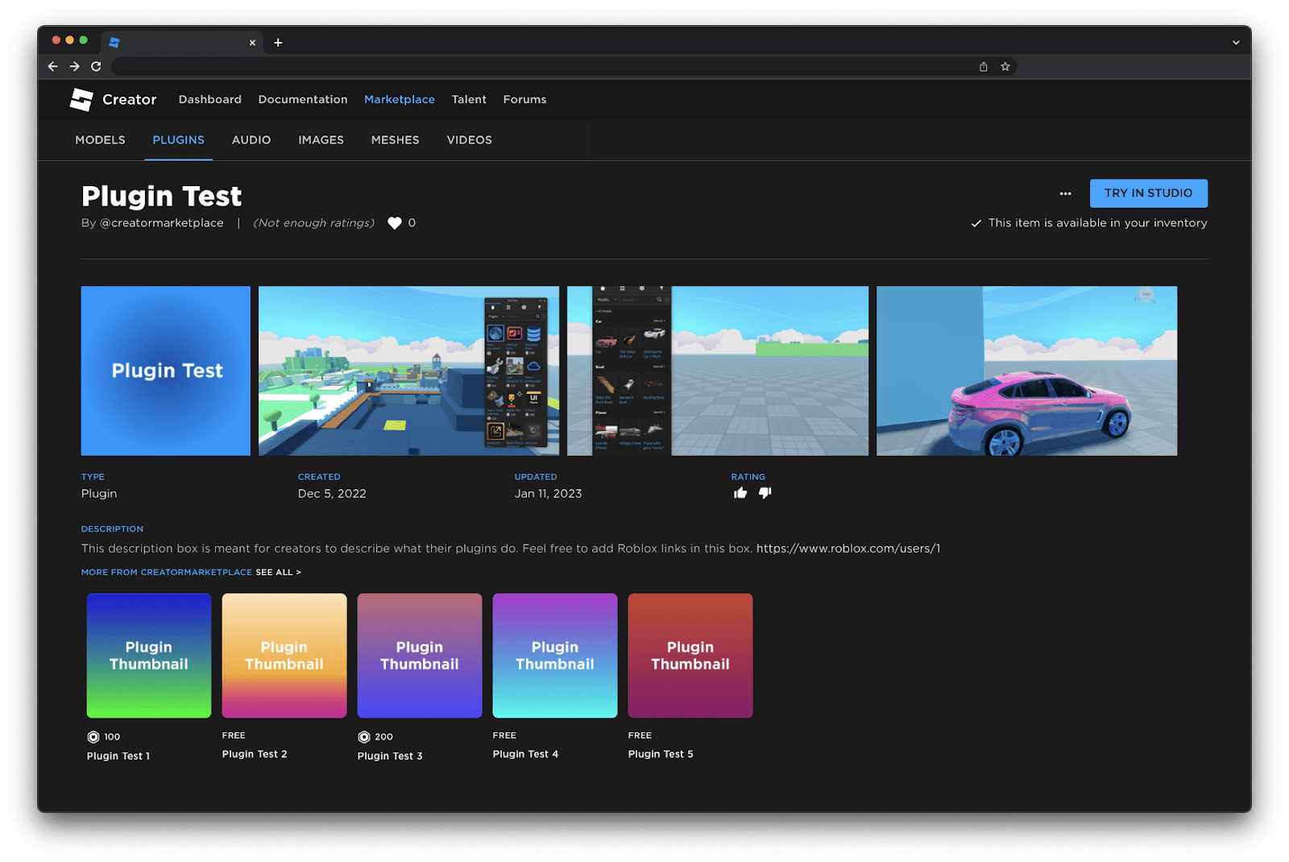Viewport: 1289px width, 862px height.
Task: Click the TRY IN STUDIO button
Action: [x=1148, y=193]
